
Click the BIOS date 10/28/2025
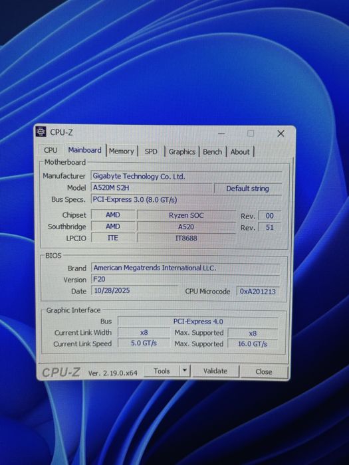point(135,291)
